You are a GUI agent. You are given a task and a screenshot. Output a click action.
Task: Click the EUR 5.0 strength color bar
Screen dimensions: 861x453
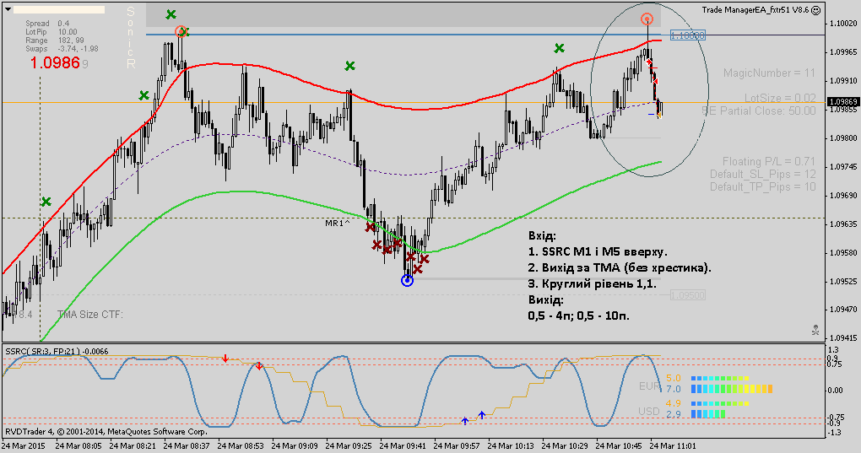coord(720,379)
